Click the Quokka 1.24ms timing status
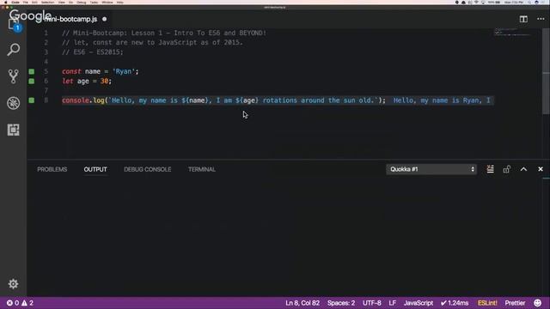550x309 pixels. (455, 303)
